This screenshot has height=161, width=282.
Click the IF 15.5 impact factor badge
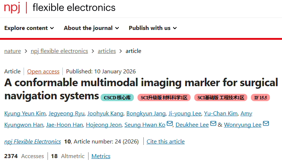tap(261, 97)
